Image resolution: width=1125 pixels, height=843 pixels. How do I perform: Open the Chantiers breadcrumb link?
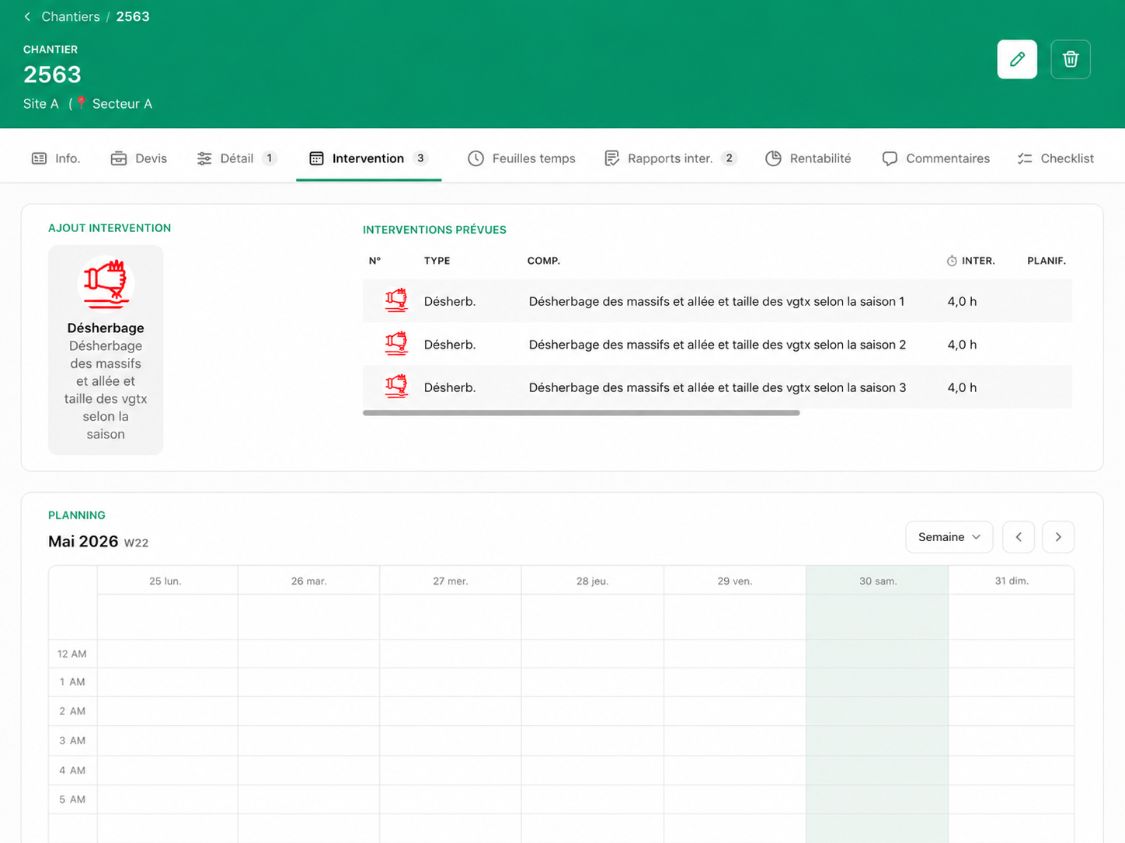[x=71, y=16]
